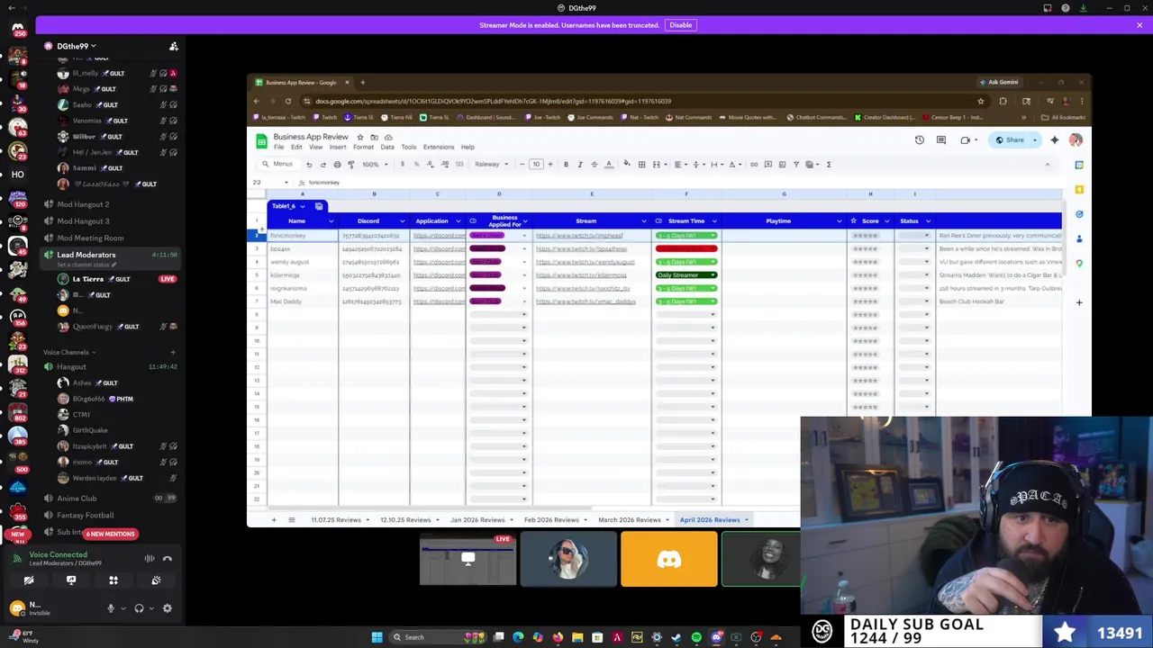Expand the Stream column header dropdown
Screen dimensions: 1153x648
tap(643, 221)
